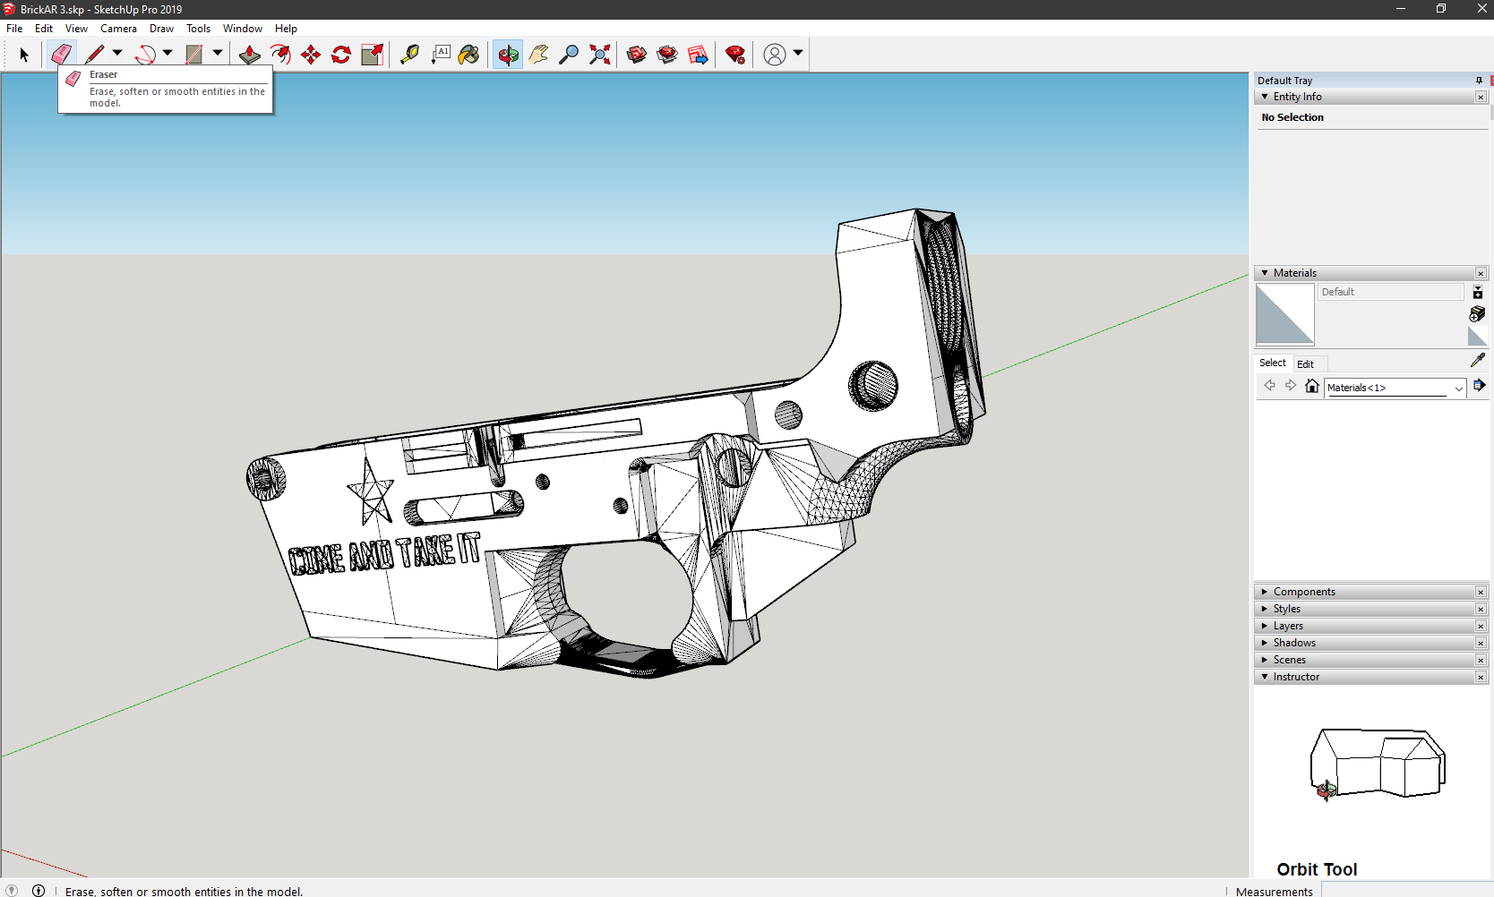Viewport: 1494px width, 897px height.
Task: Pick the Paint Bucket tool
Action: (468, 55)
